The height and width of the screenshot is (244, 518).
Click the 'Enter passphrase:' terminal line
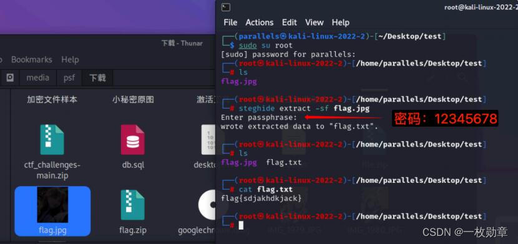[259, 117]
